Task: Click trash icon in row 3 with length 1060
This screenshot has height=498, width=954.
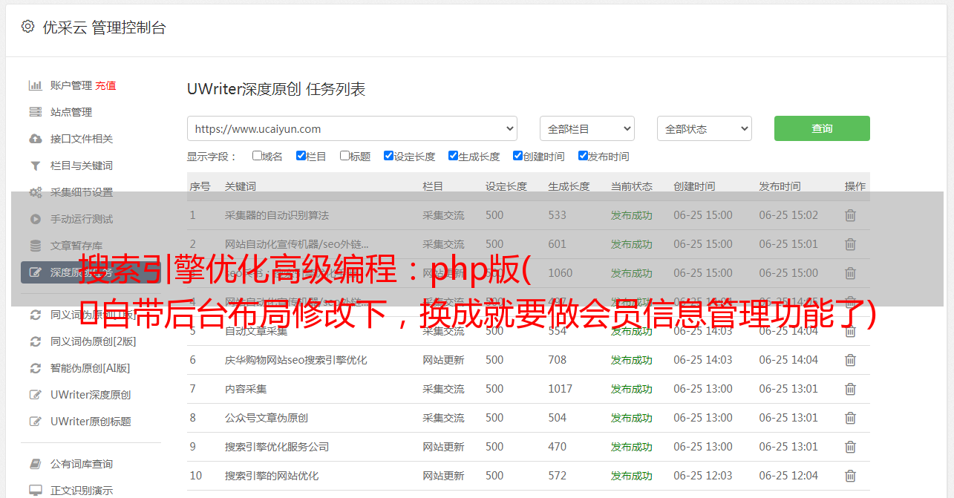Action: click(x=850, y=273)
